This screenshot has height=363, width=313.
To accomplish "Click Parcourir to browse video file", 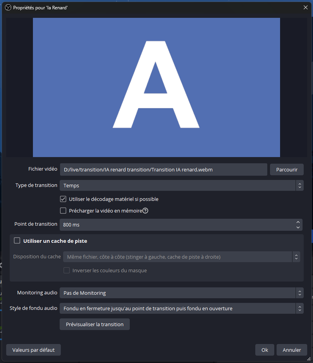I will click(287, 169).
